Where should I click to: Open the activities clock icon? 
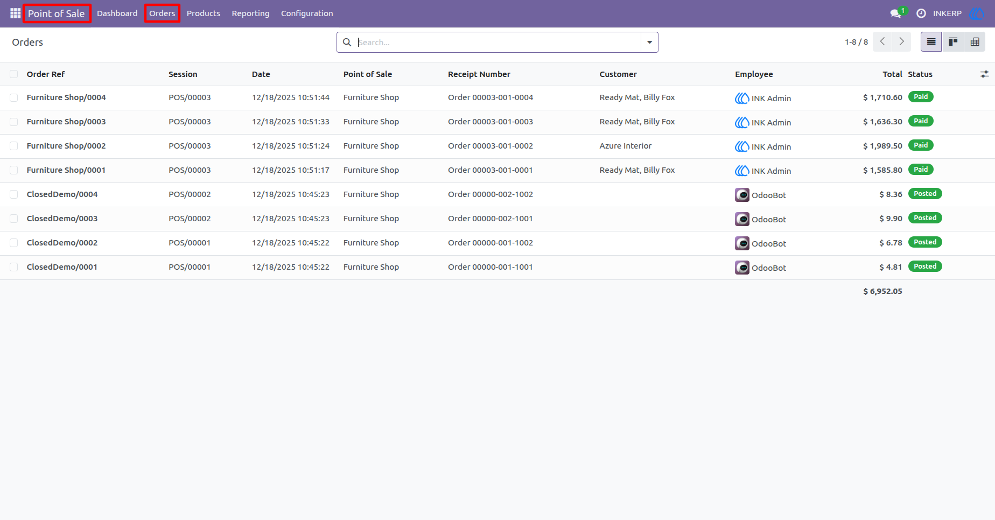click(x=921, y=13)
